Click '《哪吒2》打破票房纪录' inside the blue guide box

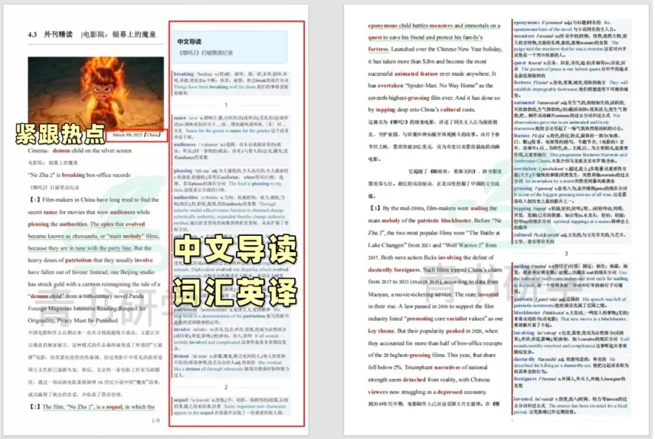point(206,53)
